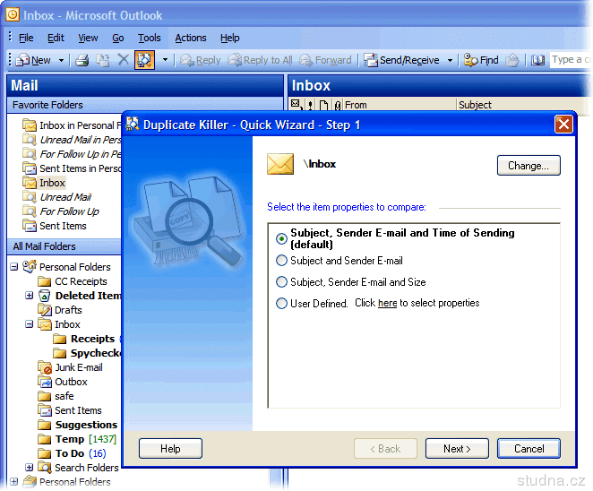Open Inbox in Personal Folders favorite
Image resolution: width=593 pixels, height=491 pixels.
pyautogui.click(x=72, y=125)
